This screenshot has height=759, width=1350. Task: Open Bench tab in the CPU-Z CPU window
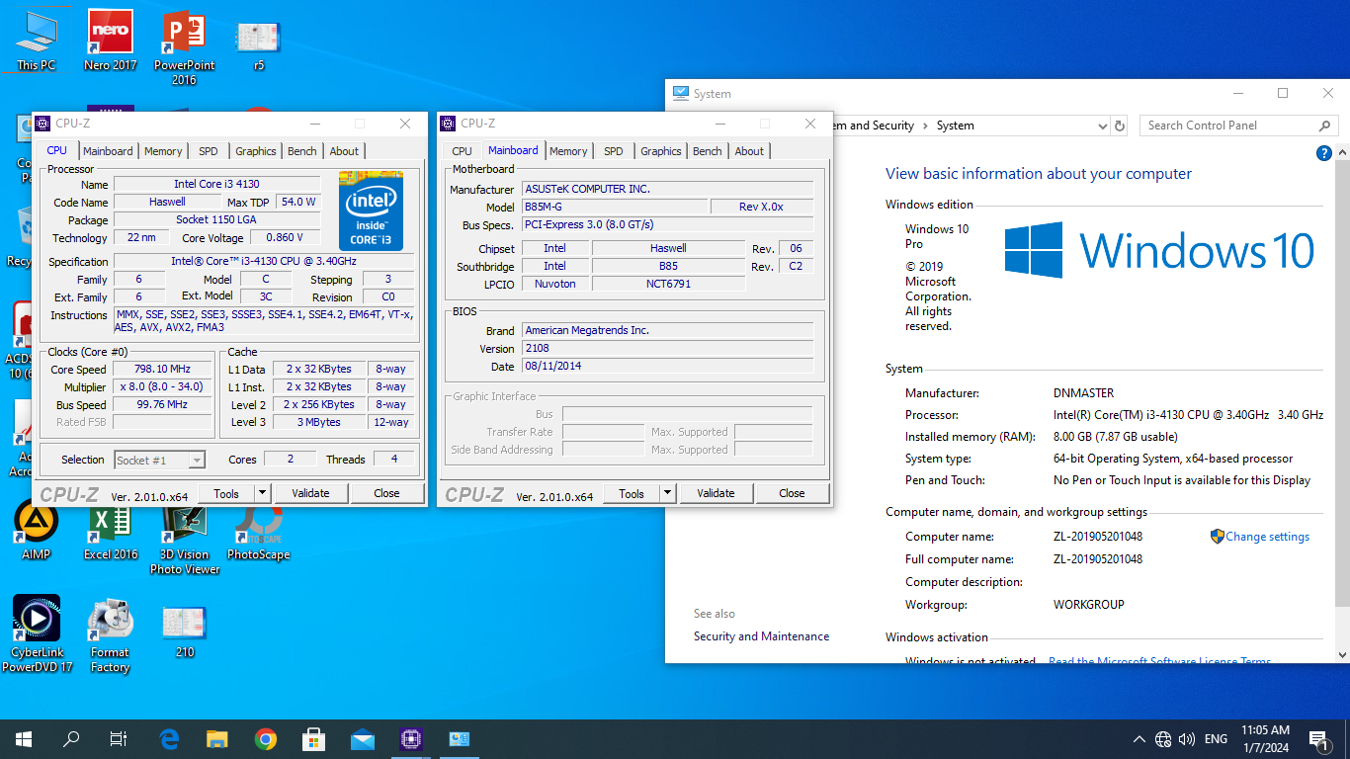[302, 151]
